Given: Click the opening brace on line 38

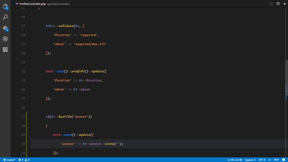Looking at the screenshot, I should 46,126.
